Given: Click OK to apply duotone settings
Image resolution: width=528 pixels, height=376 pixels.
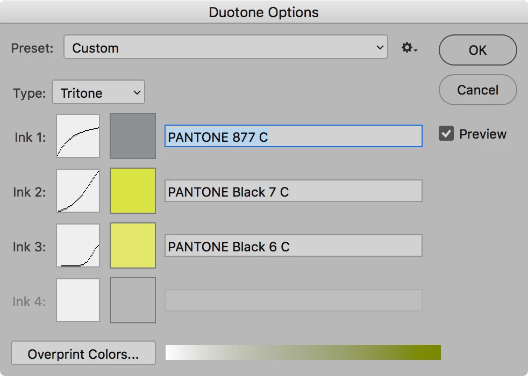Looking at the screenshot, I should pos(477,50).
